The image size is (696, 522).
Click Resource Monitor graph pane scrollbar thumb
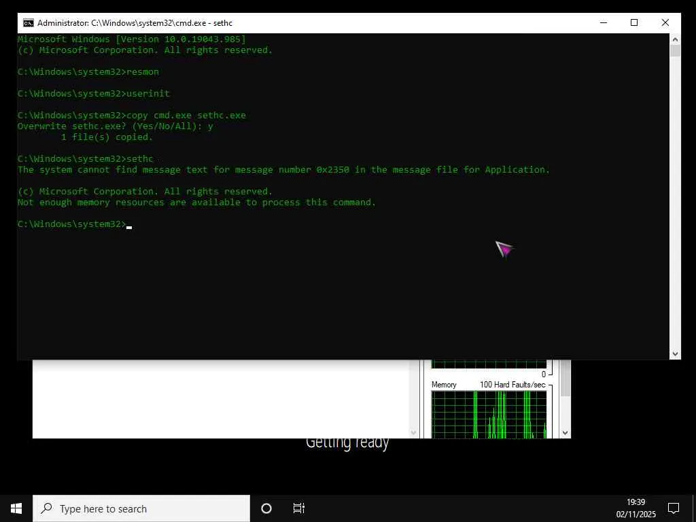(x=565, y=378)
